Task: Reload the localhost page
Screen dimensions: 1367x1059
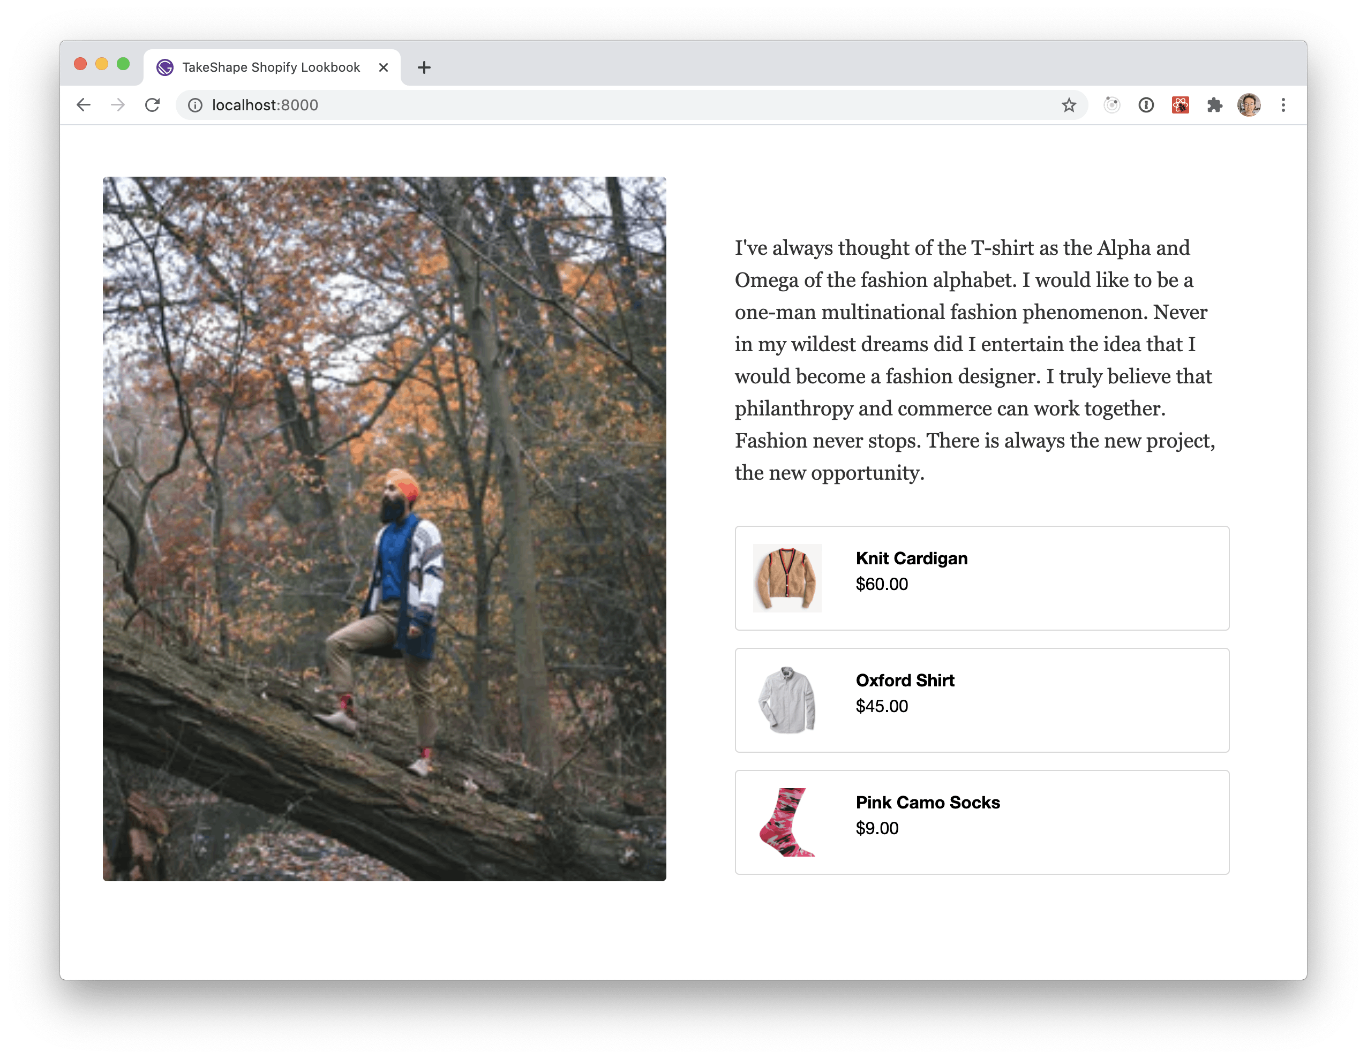Action: pyautogui.click(x=152, y=105)
